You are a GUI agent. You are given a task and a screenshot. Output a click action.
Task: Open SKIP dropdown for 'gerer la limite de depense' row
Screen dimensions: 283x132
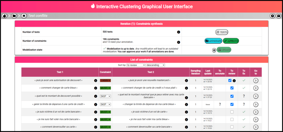(106, 104)
